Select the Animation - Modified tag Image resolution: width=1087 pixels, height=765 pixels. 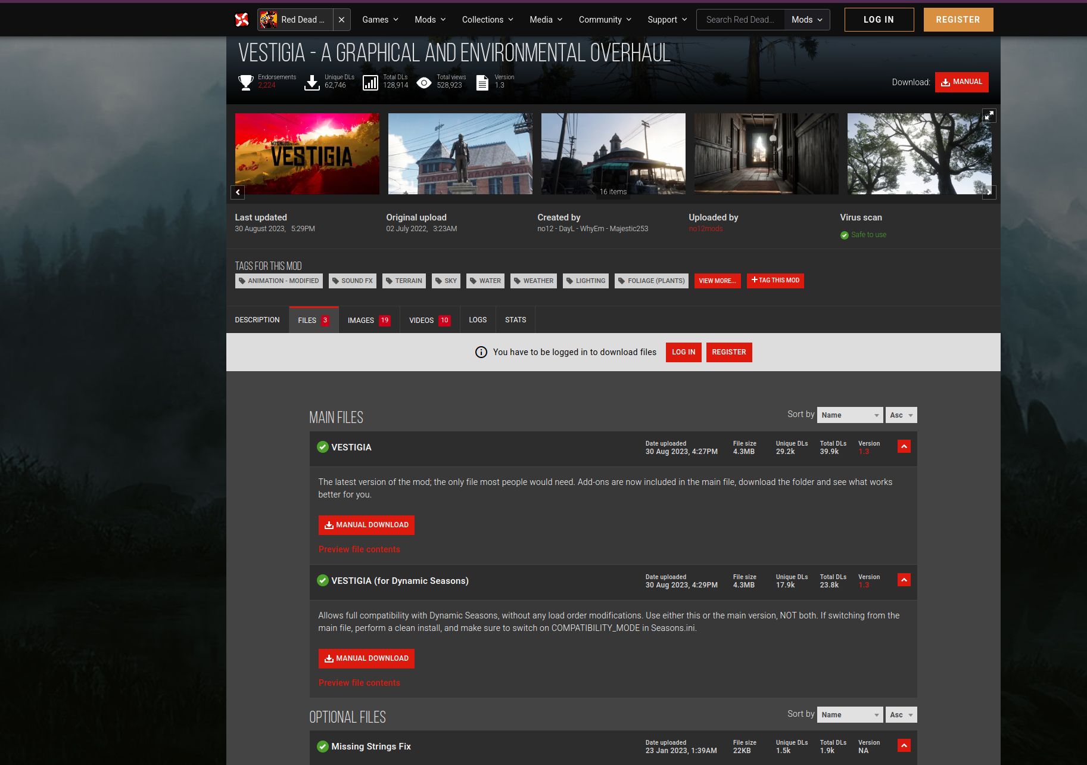[x=279, y=281]
